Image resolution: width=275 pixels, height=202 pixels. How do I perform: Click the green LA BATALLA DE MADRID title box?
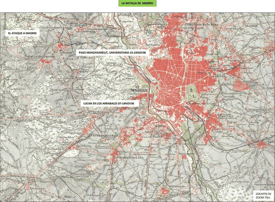point(137,3)
